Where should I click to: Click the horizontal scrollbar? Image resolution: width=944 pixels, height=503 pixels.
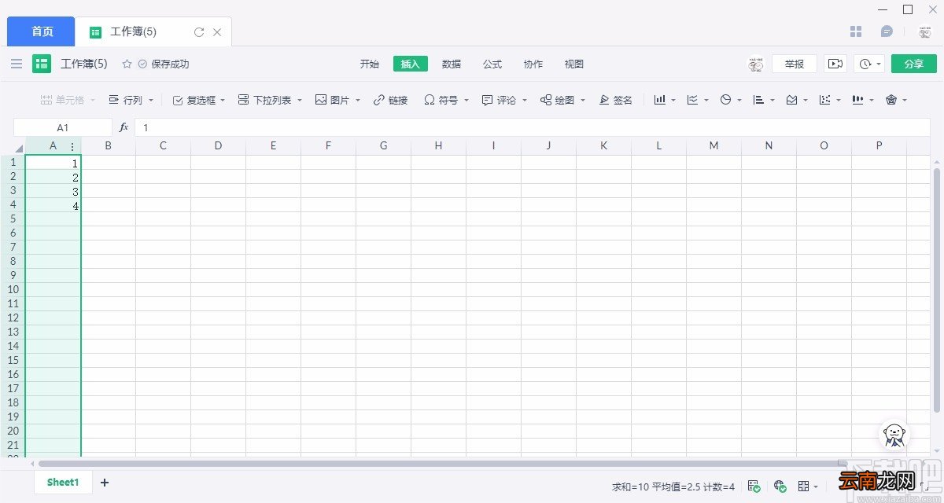(x=444, y=464)
